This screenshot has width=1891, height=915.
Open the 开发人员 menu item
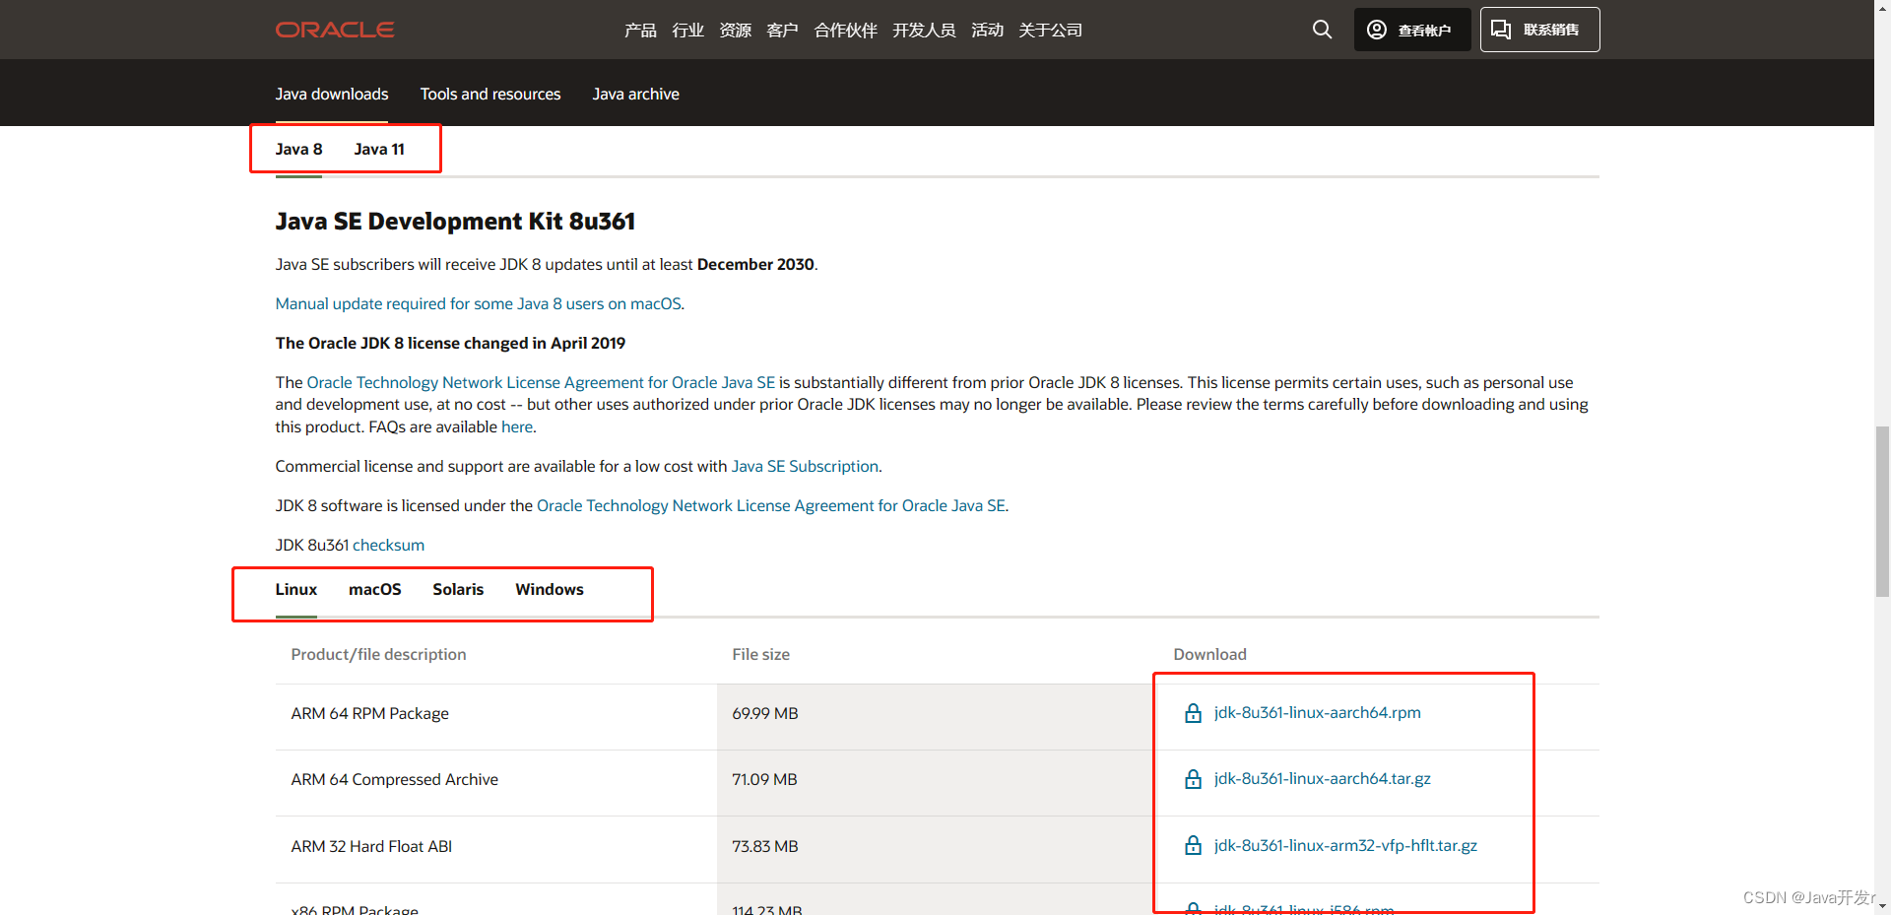click(x=923, y=30)
